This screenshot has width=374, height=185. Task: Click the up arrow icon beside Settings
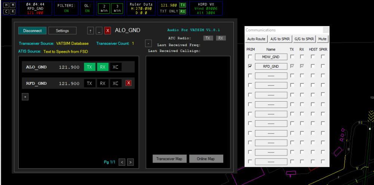click(90, 31)
